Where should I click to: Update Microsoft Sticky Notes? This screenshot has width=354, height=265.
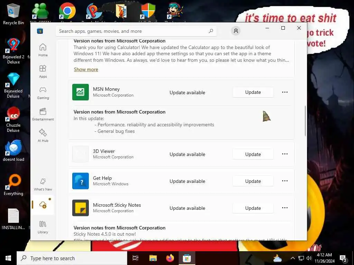(253, 208)
